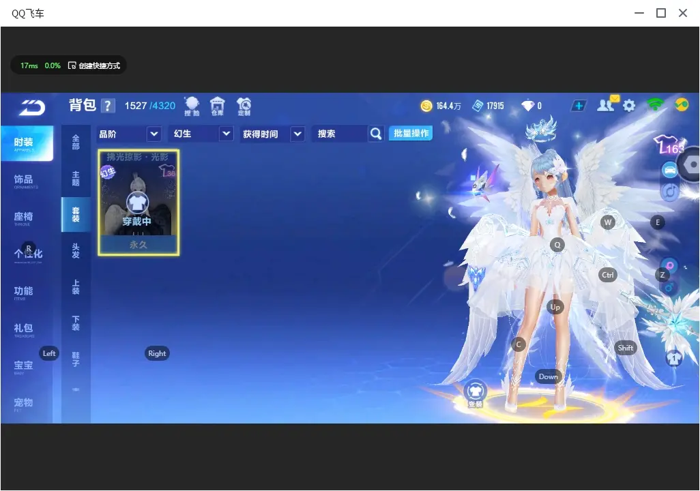The width and height of the screenshot is (700, 491).
Task: Click the Down key overlay button
Action: pyautogui.click(x=548, y=376)
